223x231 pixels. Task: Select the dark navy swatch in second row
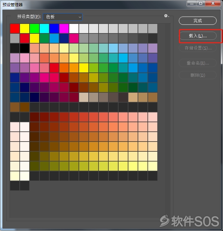tap(64, 38)
